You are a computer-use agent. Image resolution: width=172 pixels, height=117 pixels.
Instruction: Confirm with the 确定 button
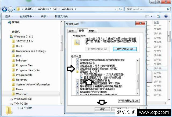point(102,109)
